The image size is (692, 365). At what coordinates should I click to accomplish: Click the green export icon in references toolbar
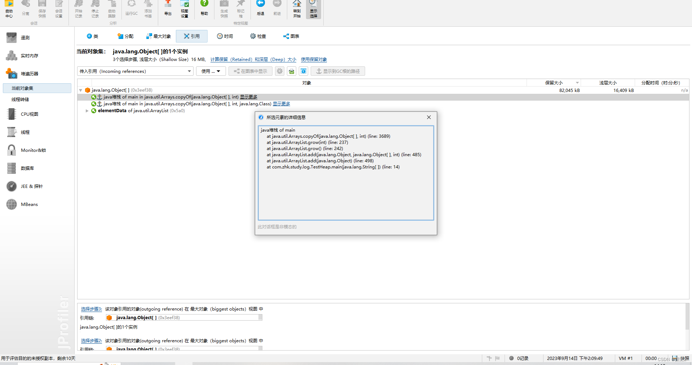coord(292,71)
